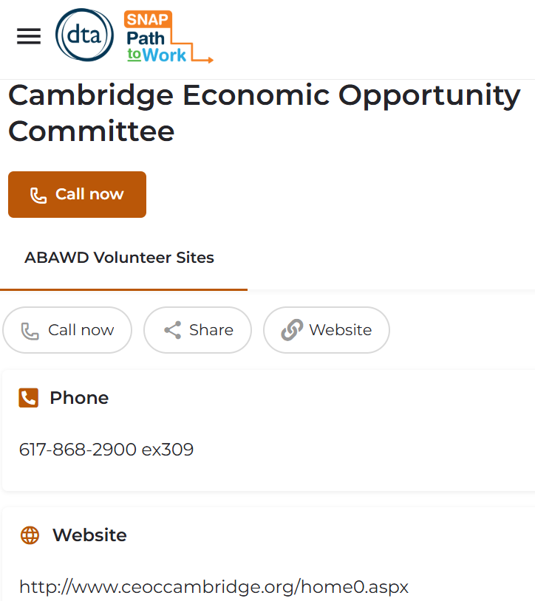Screen dimensions: 535x601
Task: Open the Website pill button
Action: click(x=327, y=330)
